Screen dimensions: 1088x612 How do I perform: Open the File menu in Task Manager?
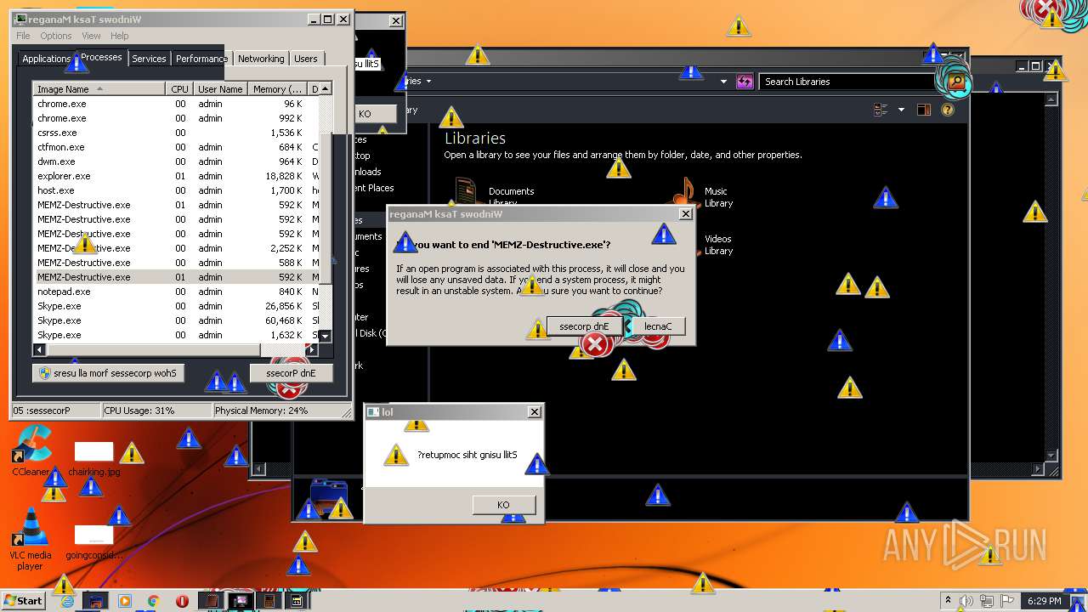click(x=23, y=36)
